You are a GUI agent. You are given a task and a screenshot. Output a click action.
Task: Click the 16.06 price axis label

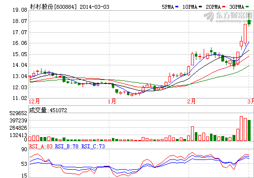(20, 43)
